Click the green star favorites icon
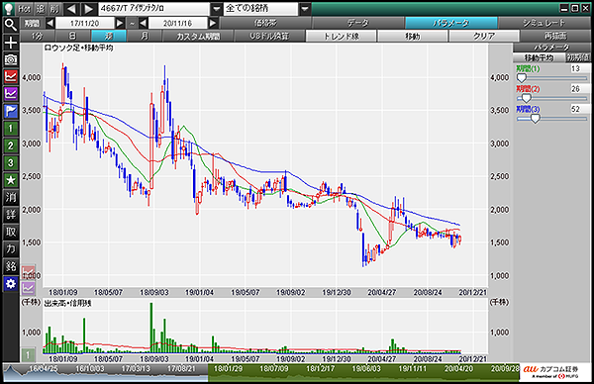This screenshot has width=594, height=384. point(11,180)
